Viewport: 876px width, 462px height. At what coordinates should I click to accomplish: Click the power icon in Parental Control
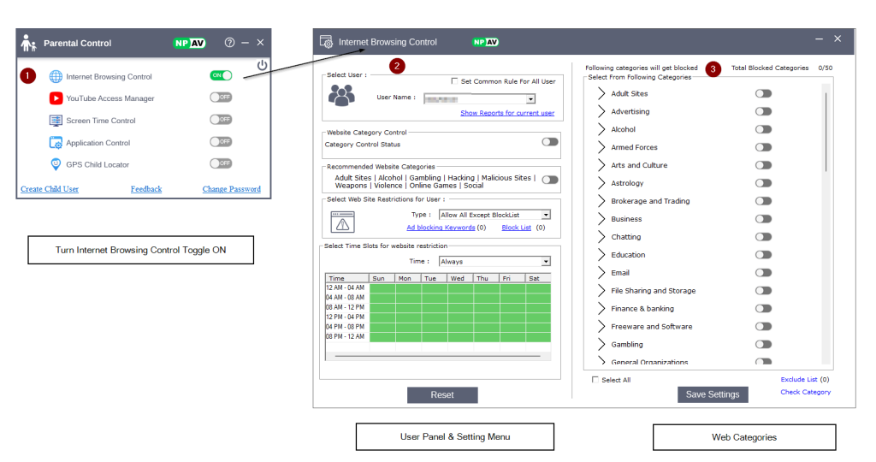pos(262,65)
